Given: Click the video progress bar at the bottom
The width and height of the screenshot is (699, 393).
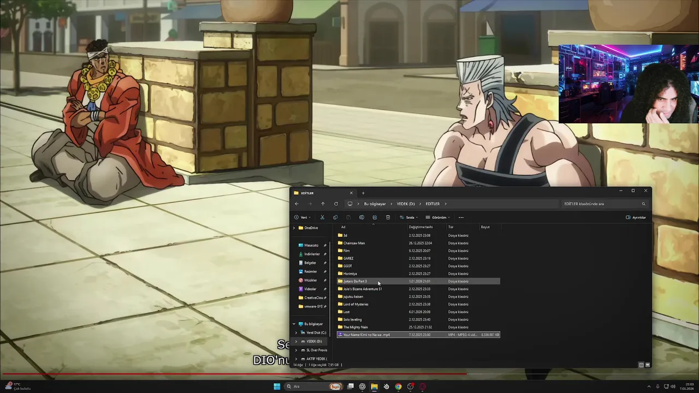Looking at the screenshot, I should click(349, 374).
